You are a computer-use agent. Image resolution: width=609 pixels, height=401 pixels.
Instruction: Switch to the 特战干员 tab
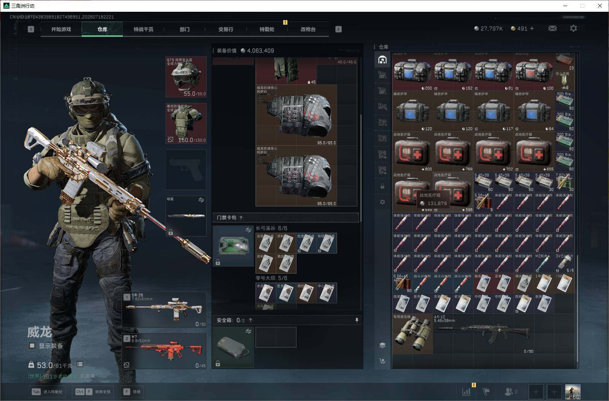click(x=143, y=29)
